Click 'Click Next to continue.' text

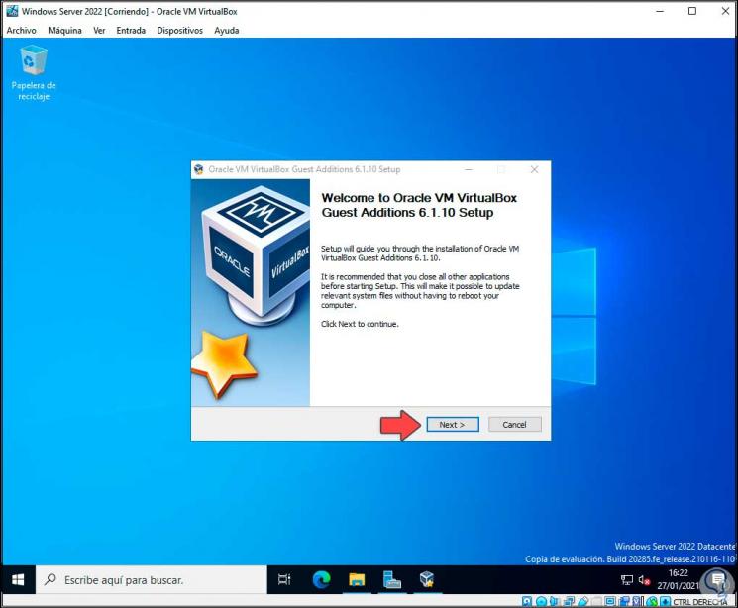(x=360, y=324)
